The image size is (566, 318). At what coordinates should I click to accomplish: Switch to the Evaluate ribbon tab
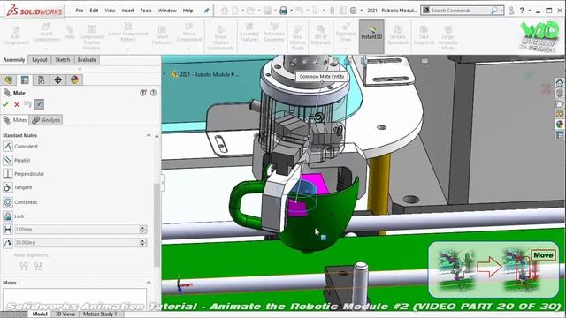(87, 60)
